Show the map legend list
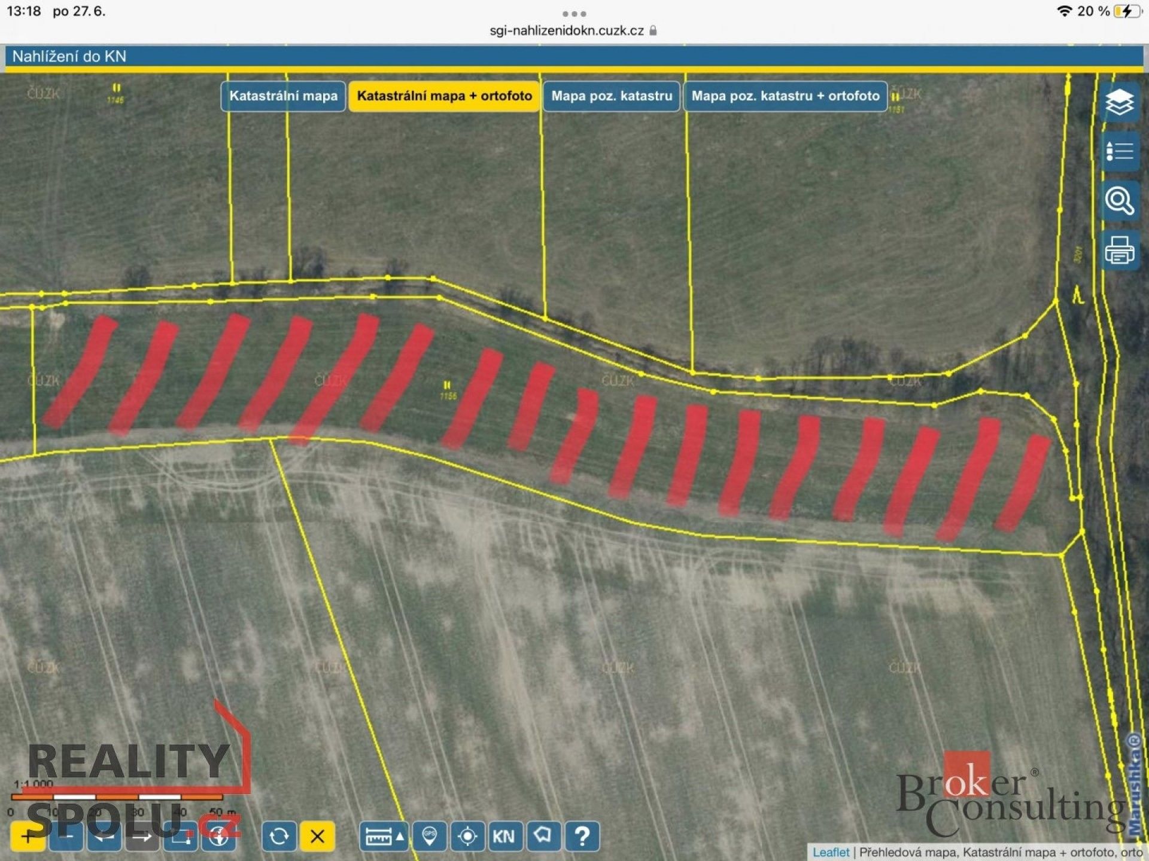1149x861 pixels. (x=1119, y=151)
